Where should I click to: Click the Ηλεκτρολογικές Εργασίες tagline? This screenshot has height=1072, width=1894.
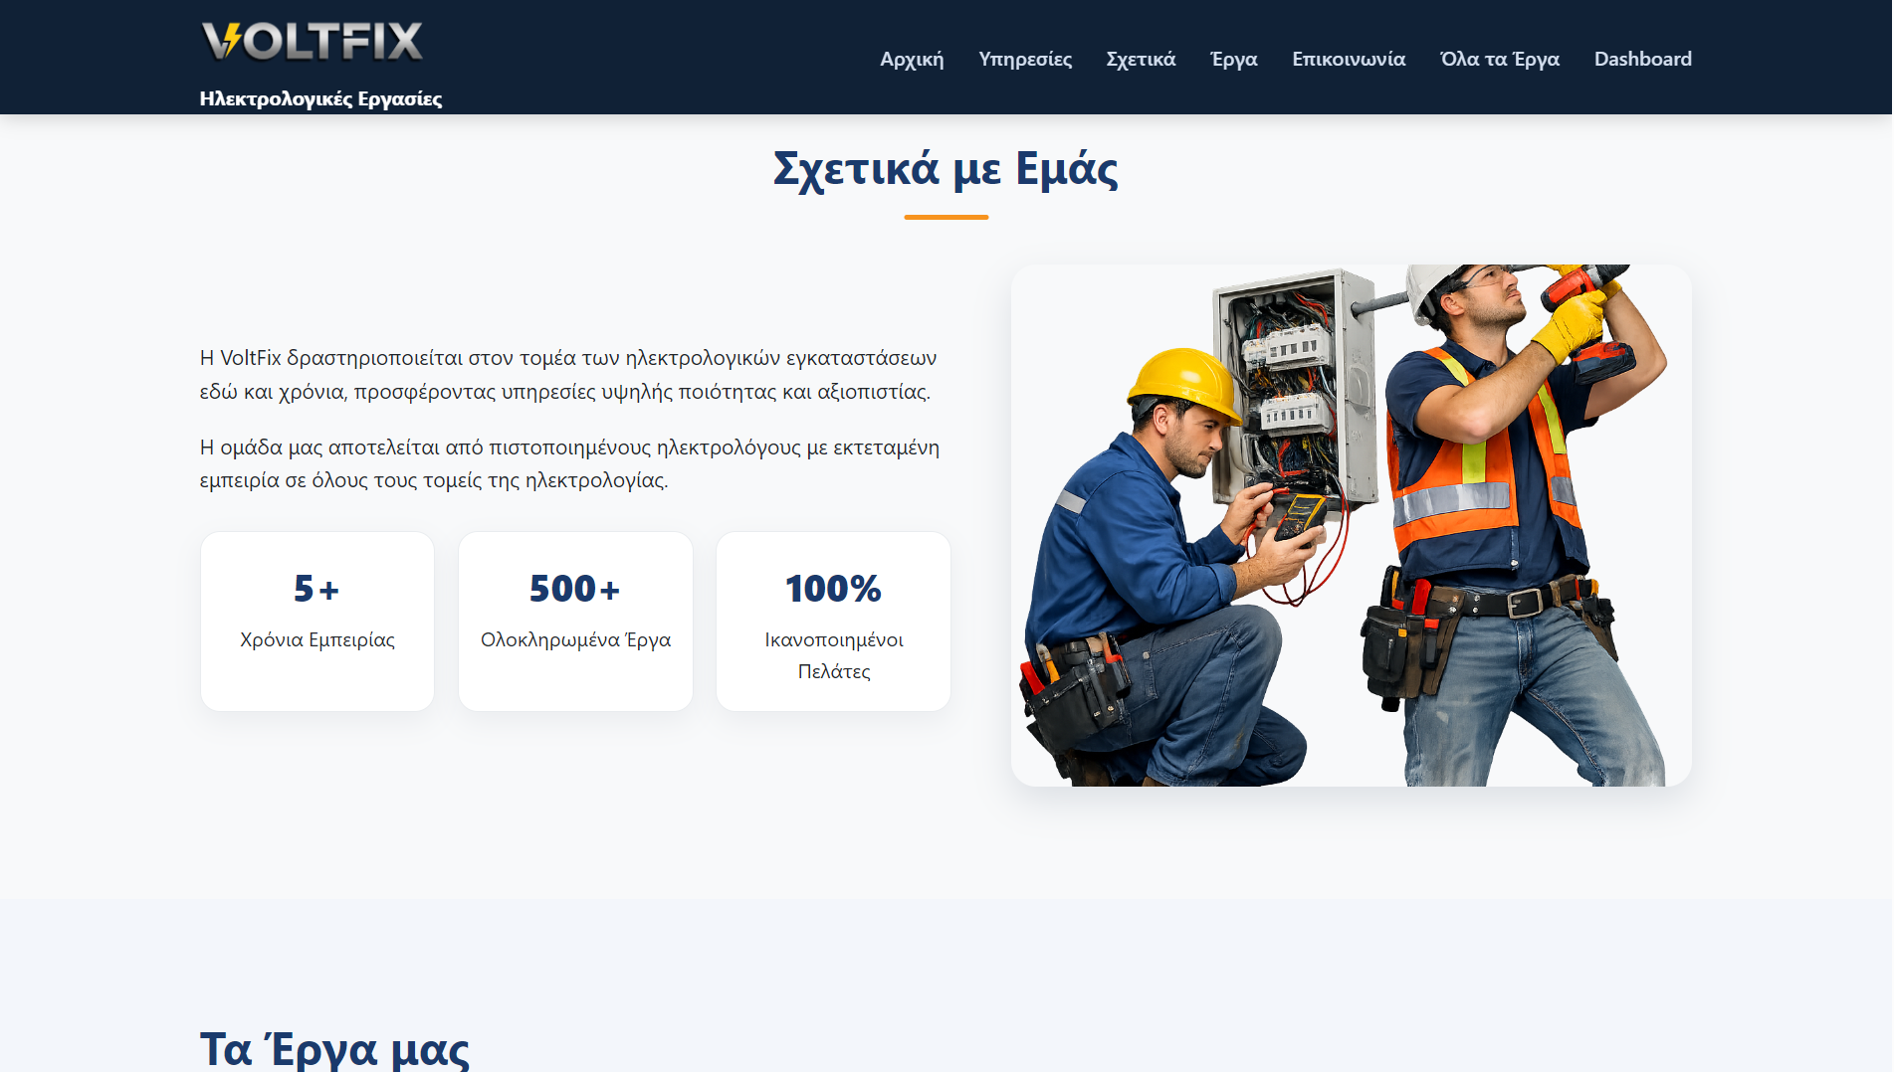(x=320, y=98)
